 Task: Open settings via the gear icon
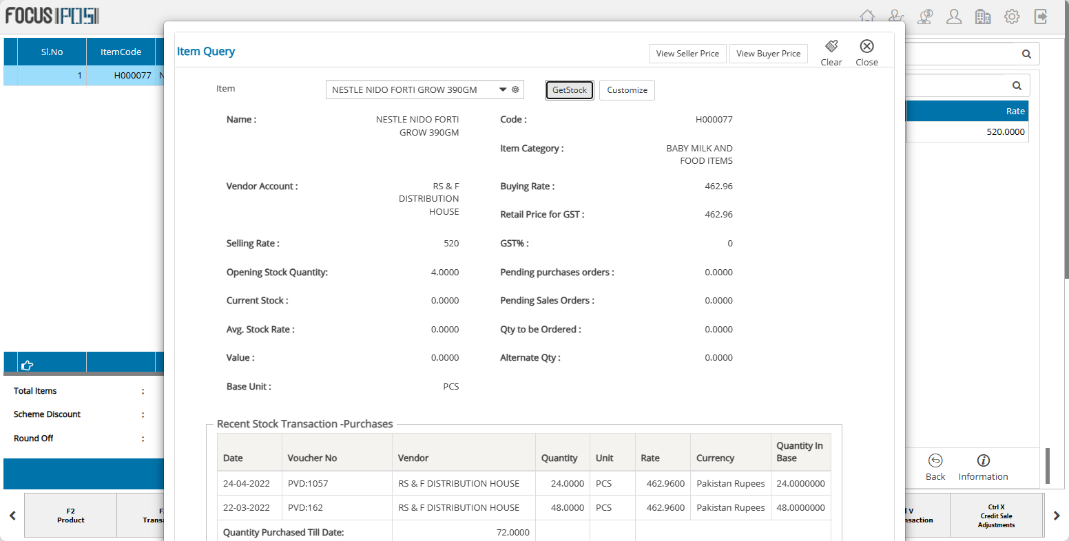pos(1012,17)
